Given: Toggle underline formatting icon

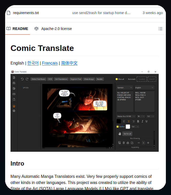Looking at the screenshot, I should coord(146,121).
